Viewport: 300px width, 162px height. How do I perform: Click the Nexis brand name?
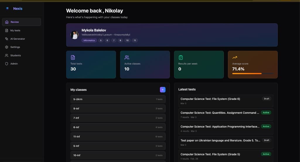[18, 8]
